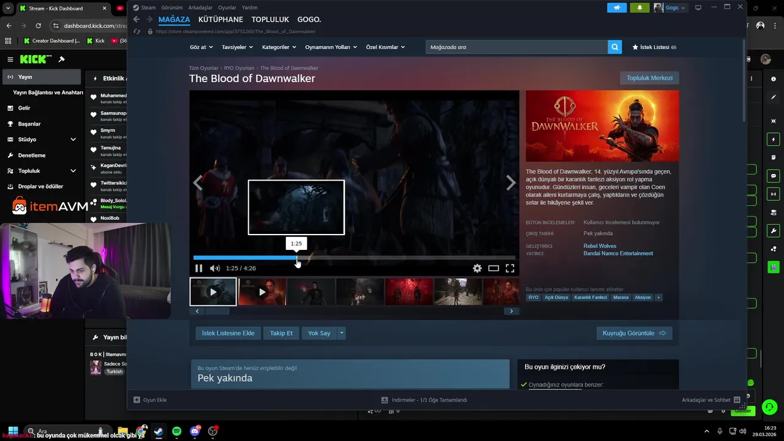This screenshot has width=784, height=441.
Task: Open Arkadaşlar ve Sohbet friends panel
Action: click(x=710, y=400)
